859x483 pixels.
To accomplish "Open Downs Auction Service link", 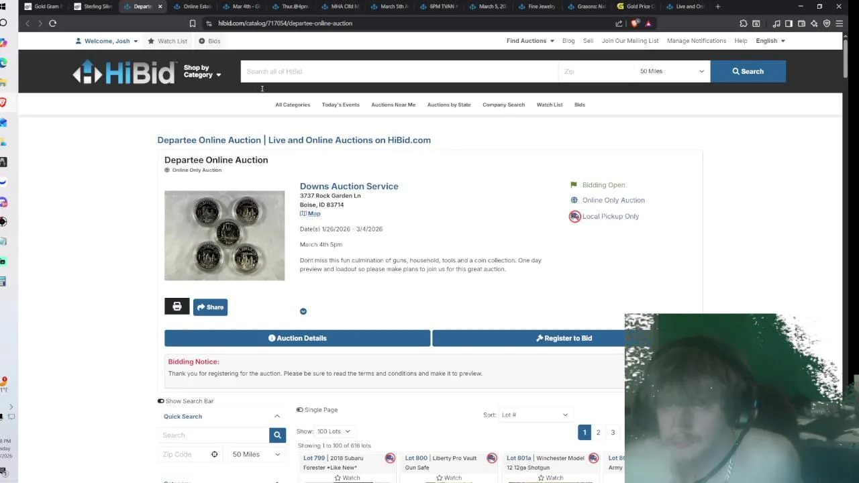I will (x=349, y=186).
